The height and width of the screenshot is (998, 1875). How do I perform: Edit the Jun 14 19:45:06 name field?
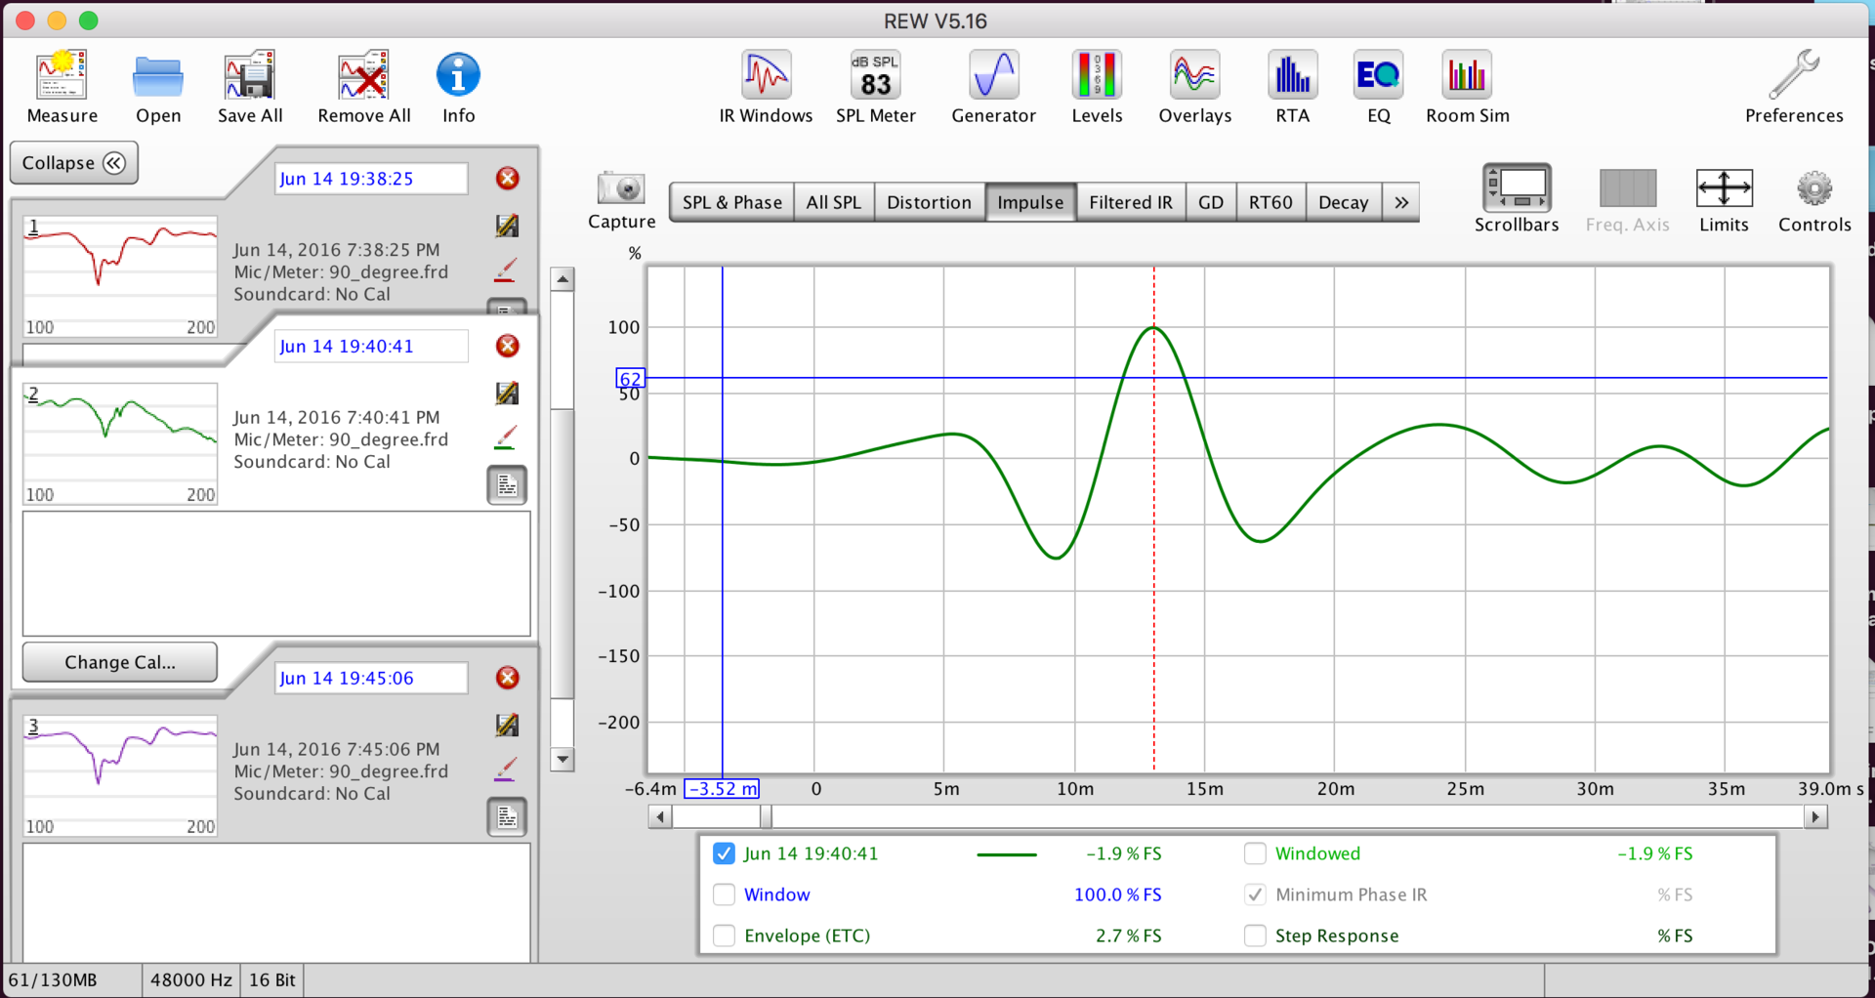[371, 678]
